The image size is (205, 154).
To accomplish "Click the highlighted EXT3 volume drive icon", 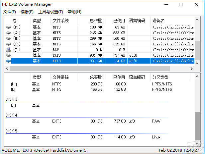I will (8, 61).
